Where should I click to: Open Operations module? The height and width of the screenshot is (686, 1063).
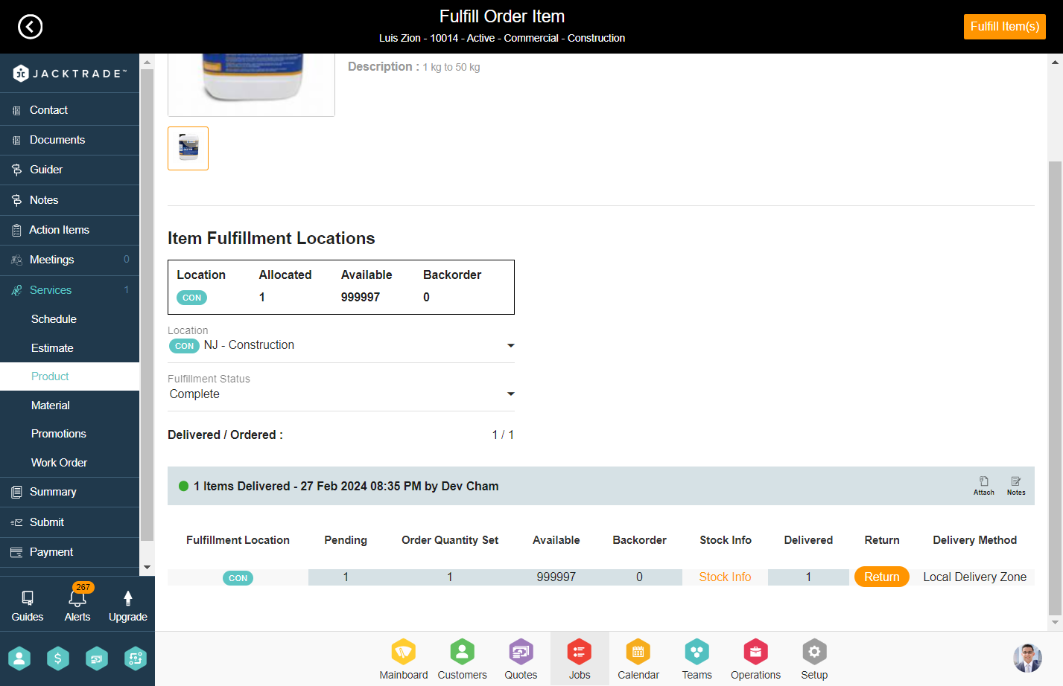point(755,659)
